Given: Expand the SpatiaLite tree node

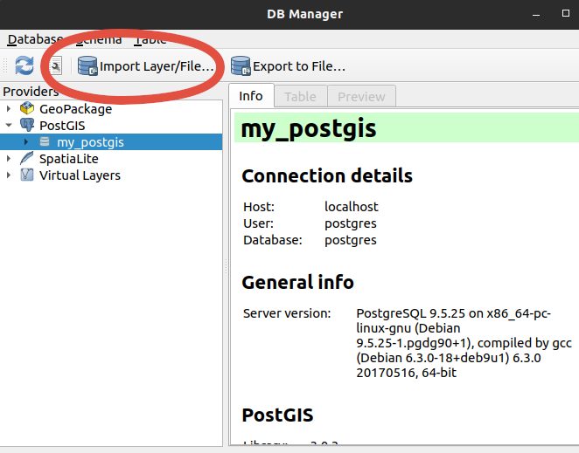Looking at the screenshot, I should pyautogui.click(x=9, y=159).
